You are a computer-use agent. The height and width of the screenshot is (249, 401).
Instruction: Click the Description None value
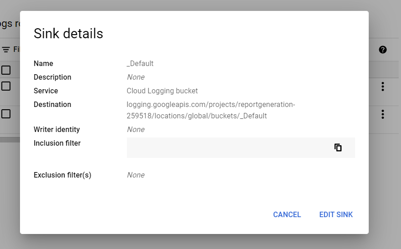(135, 77)
